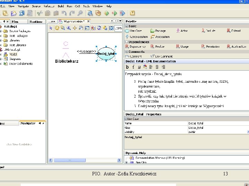The height and width of the screenshot is (186, 249).
Task: Click the New Project toolbar icon
Action: tap(6, 13)
